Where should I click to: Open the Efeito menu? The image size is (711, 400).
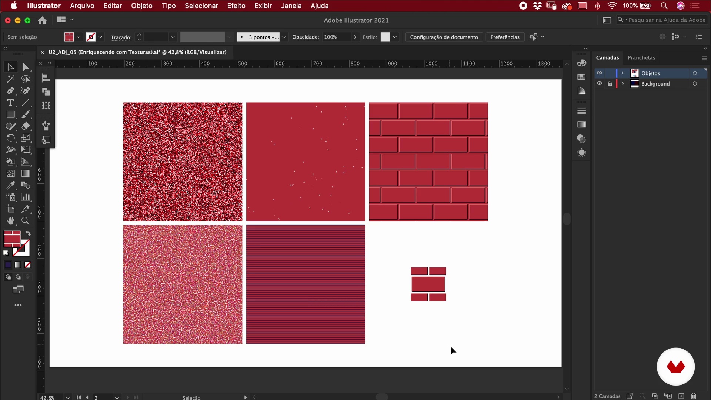tap(236, 6)
